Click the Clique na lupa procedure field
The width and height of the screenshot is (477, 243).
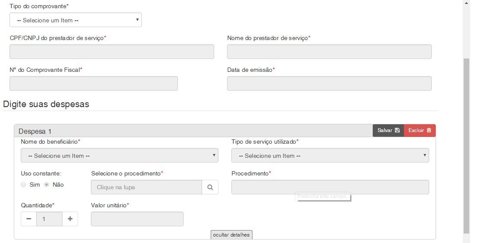click(147, 188)
